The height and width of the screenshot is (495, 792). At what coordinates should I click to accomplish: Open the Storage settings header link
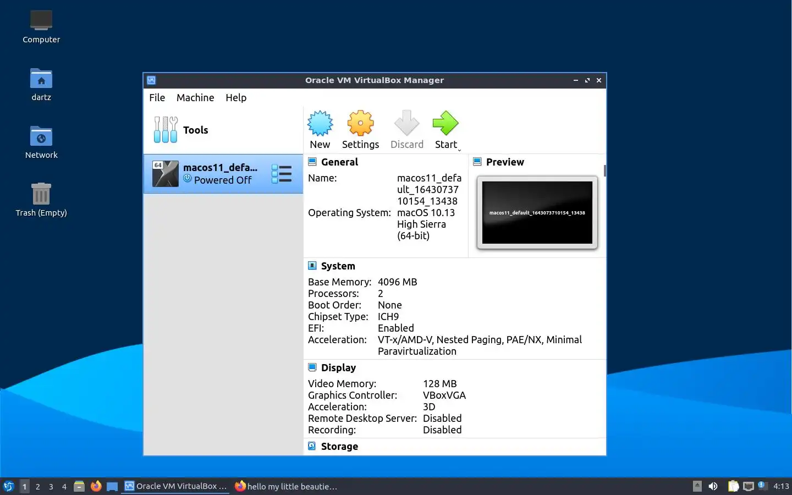click(x=339, y=447)
